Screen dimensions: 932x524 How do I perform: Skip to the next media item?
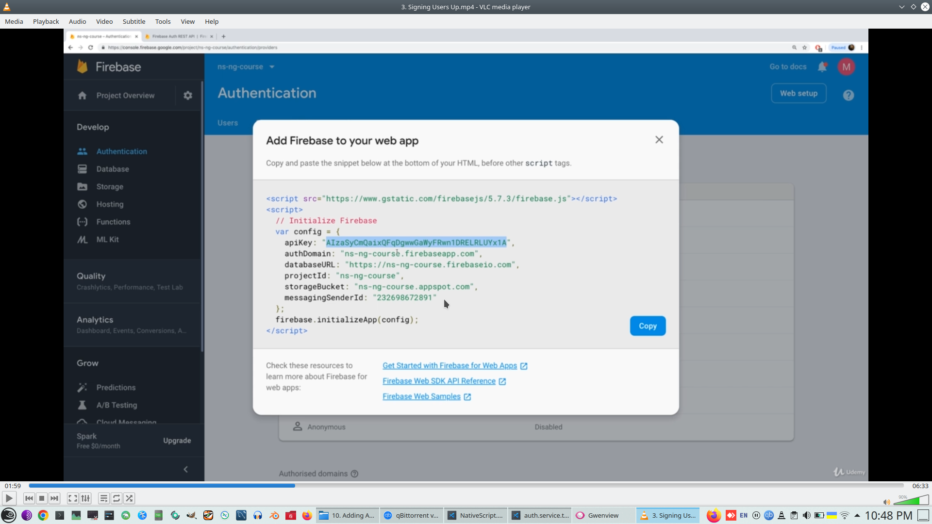tap(54, 498)
